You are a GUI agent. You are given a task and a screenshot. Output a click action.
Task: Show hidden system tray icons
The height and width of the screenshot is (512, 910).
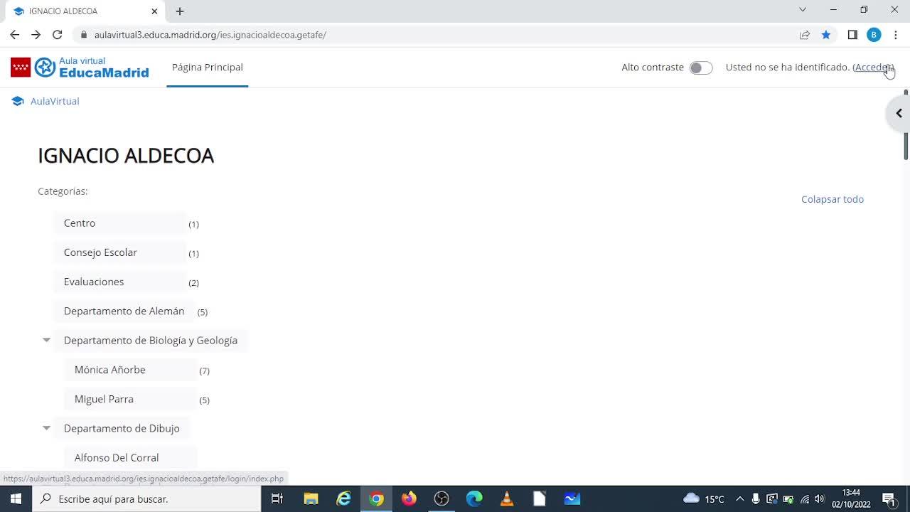[739, 498]
